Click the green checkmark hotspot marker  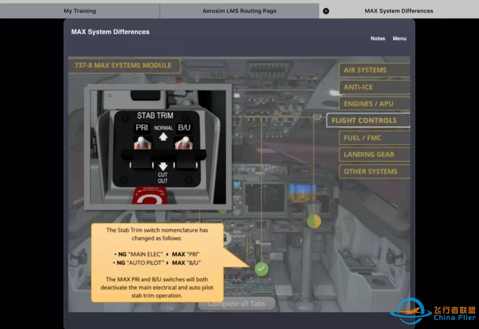(x=261, y=269)
